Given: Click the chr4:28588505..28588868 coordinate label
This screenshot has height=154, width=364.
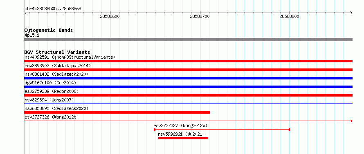Looking at the screenshot, I should [53, 9].
